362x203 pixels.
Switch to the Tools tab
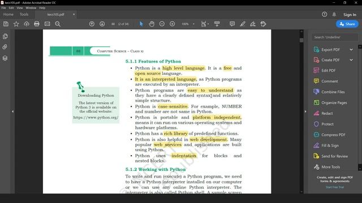(24, 15)
